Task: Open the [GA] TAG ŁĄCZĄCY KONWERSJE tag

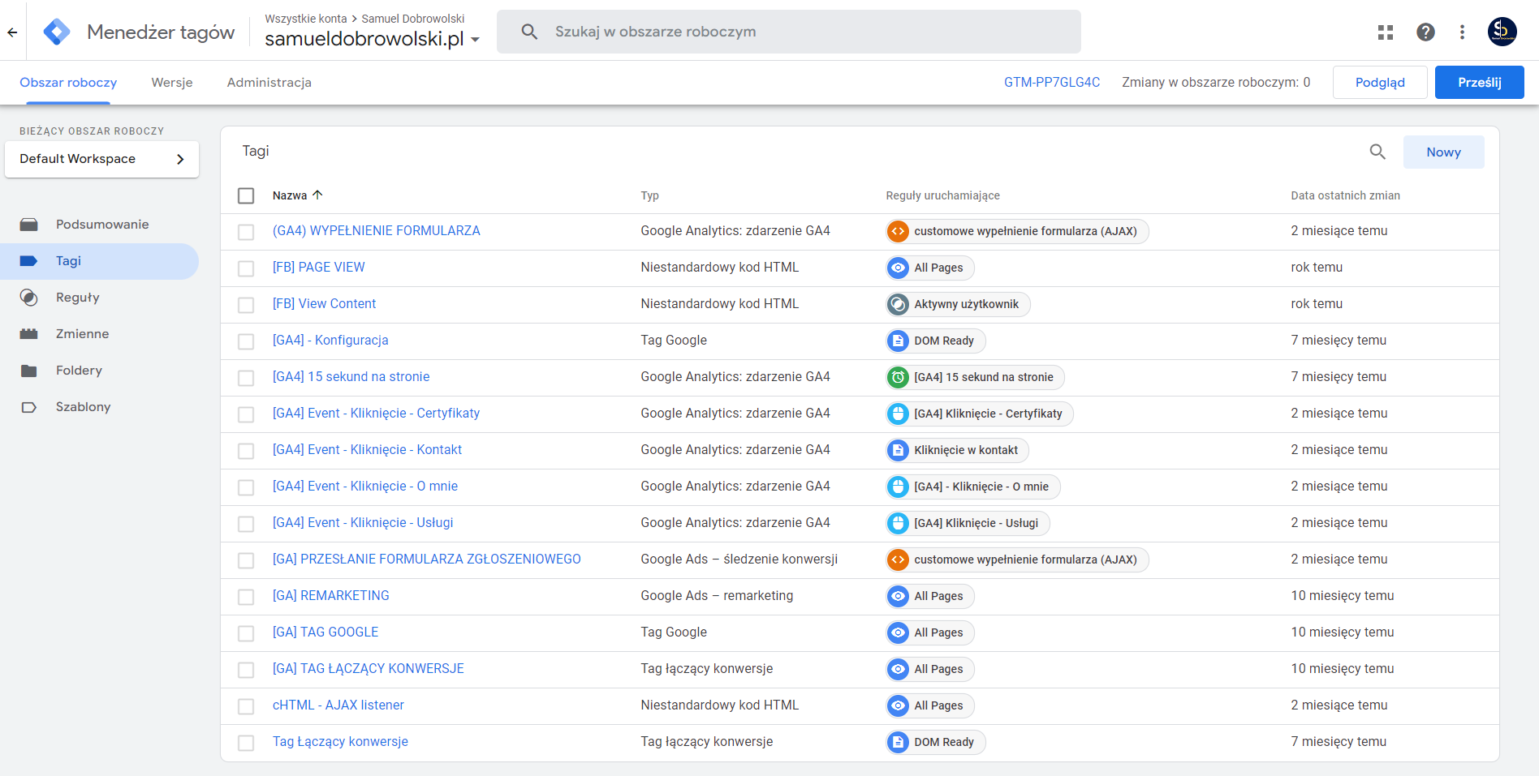Action: coord(369,669)
